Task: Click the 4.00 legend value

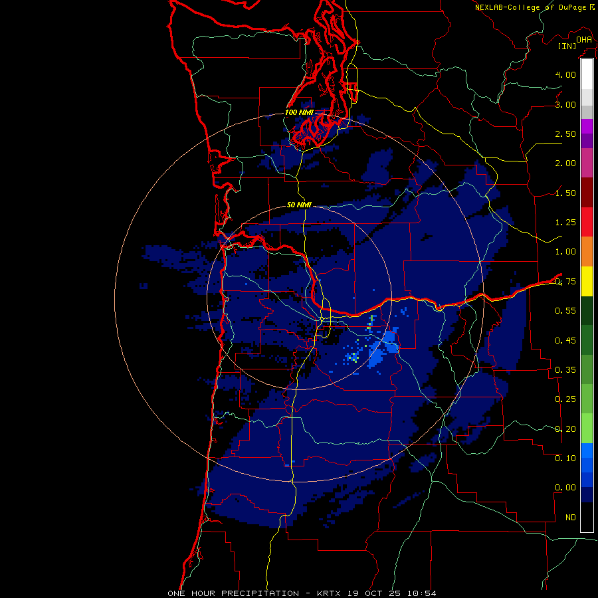Action: pyautogui.click(x=565, y=74)
